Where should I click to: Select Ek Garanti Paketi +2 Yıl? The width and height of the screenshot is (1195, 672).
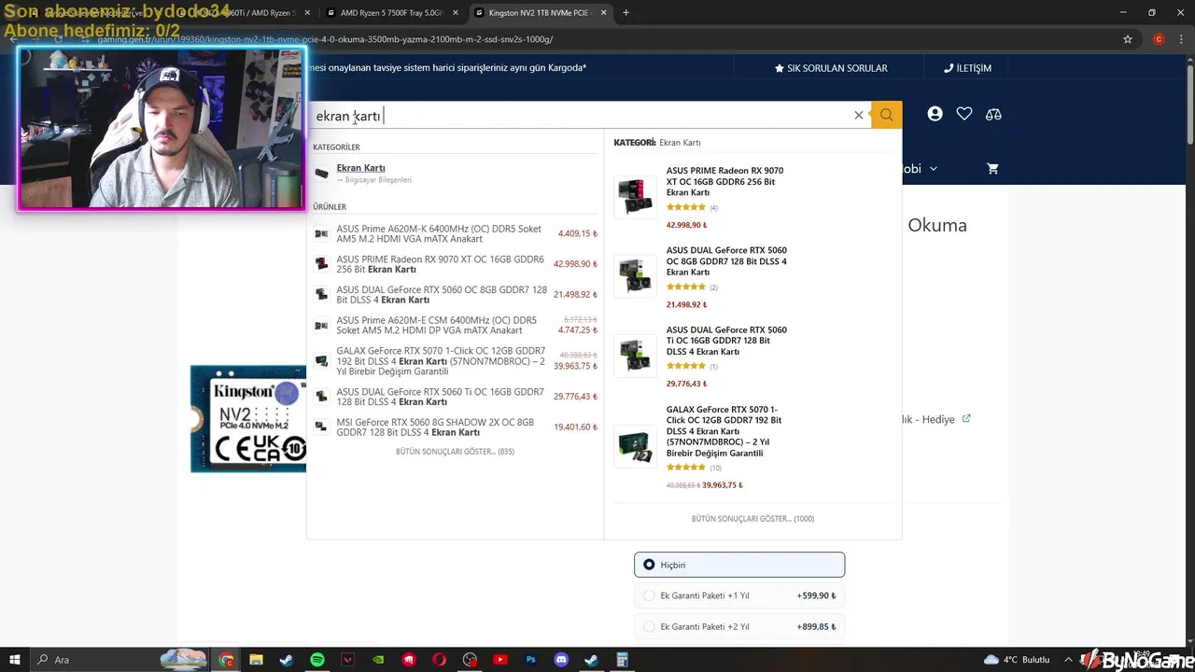tap(739, 627)
